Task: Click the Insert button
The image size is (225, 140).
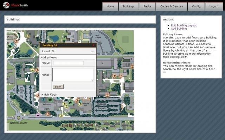Action: point(58,87)
